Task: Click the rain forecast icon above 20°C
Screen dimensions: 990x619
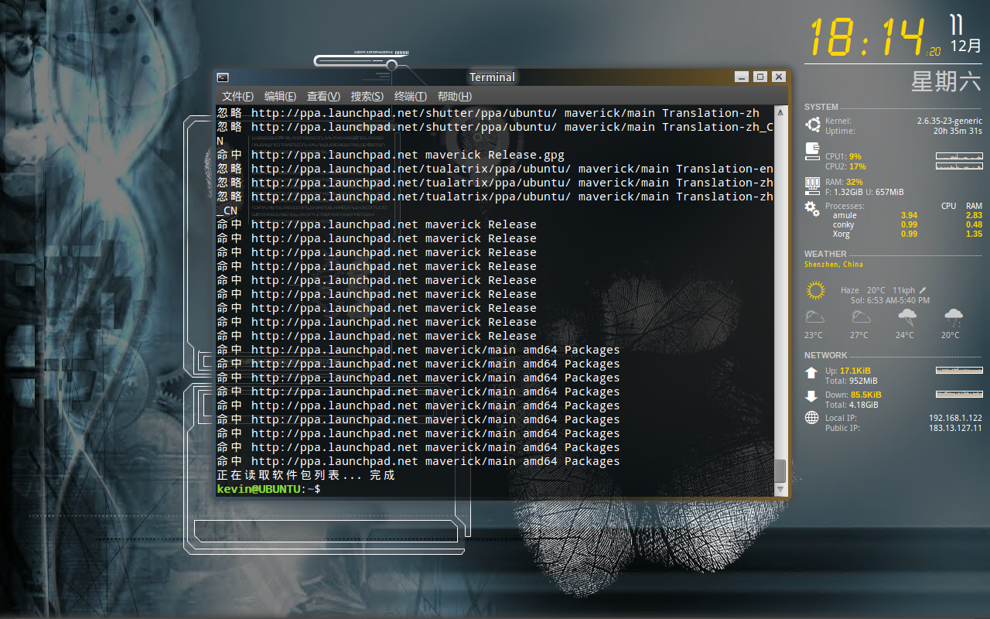Action: [x=954, y=316]
